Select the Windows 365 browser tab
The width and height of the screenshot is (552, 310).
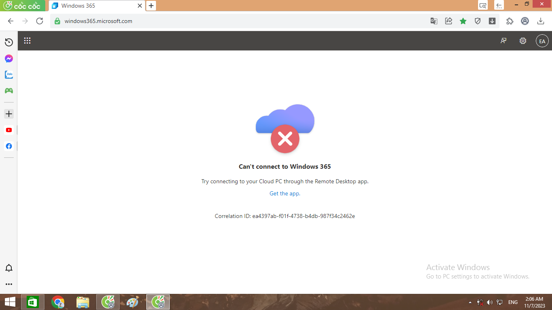[x=97, y=6]
